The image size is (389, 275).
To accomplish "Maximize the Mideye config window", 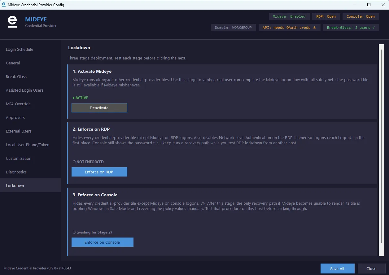I will pyautogui.click(x=369, y=5).
